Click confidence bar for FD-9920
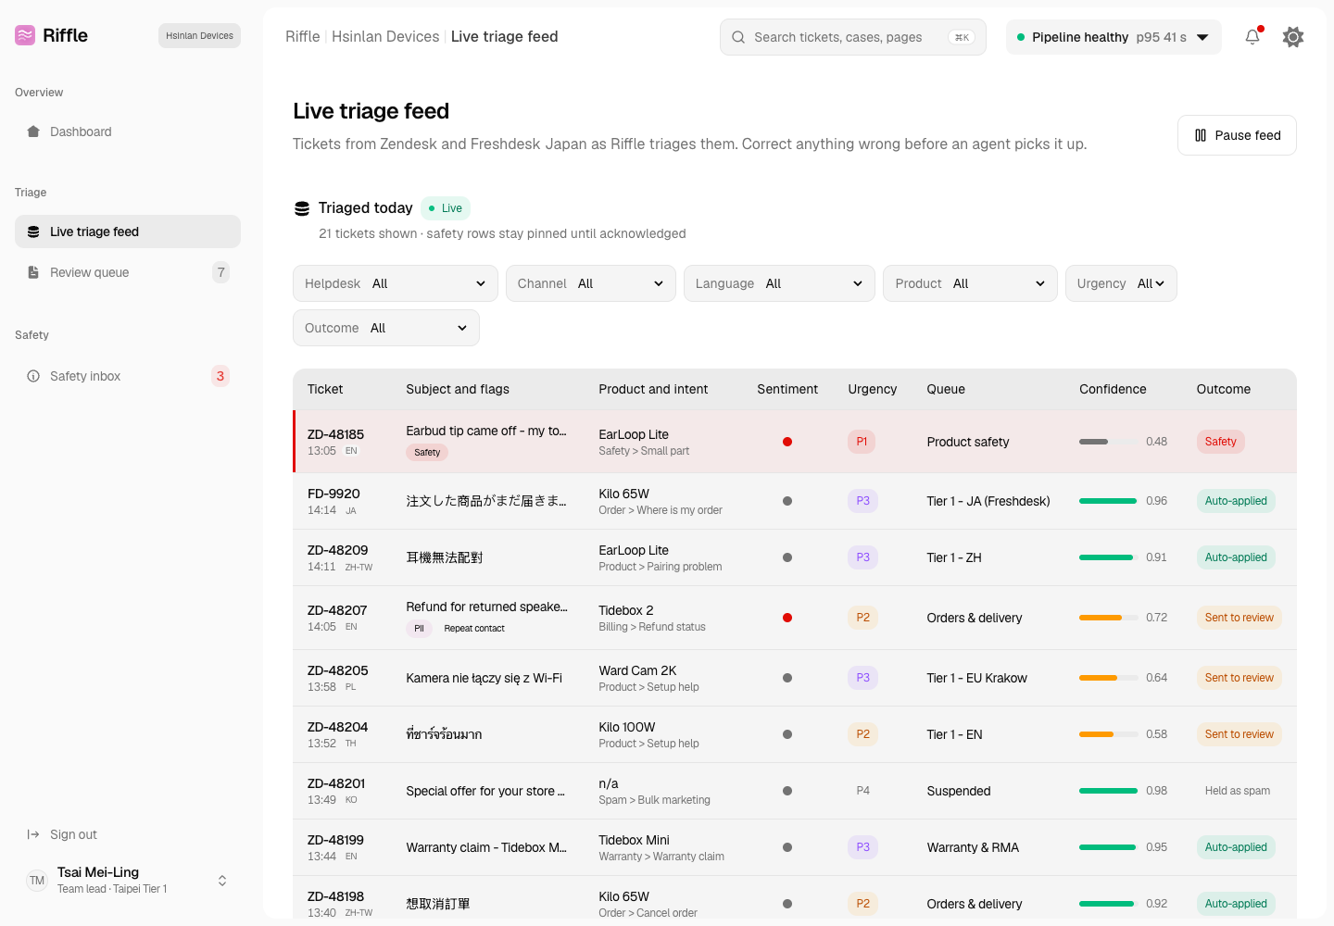The height and width of the screenshot is (926, 1334). (x=1109, y=501)
